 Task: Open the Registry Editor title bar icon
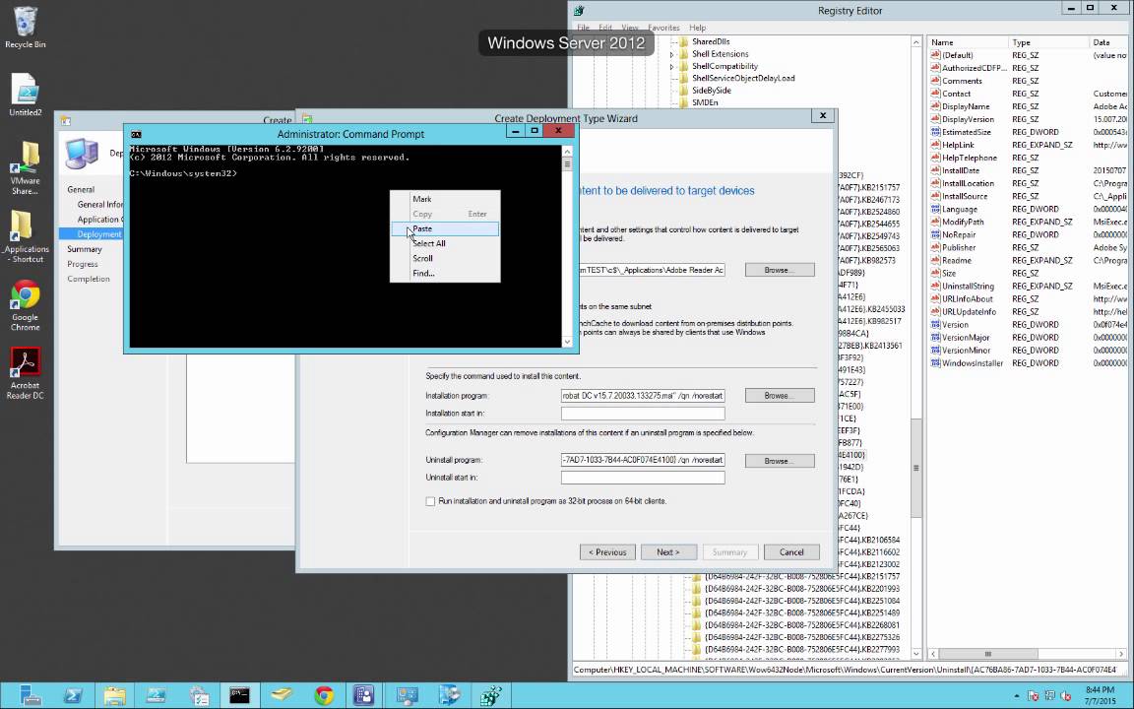(579, 10)
